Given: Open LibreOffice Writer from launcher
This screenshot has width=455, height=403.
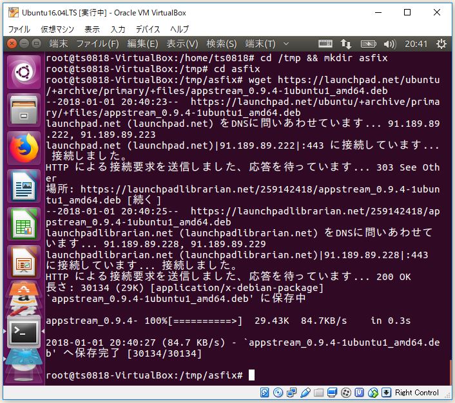Looking at the screenshot, I should click(x=24, y=187).
